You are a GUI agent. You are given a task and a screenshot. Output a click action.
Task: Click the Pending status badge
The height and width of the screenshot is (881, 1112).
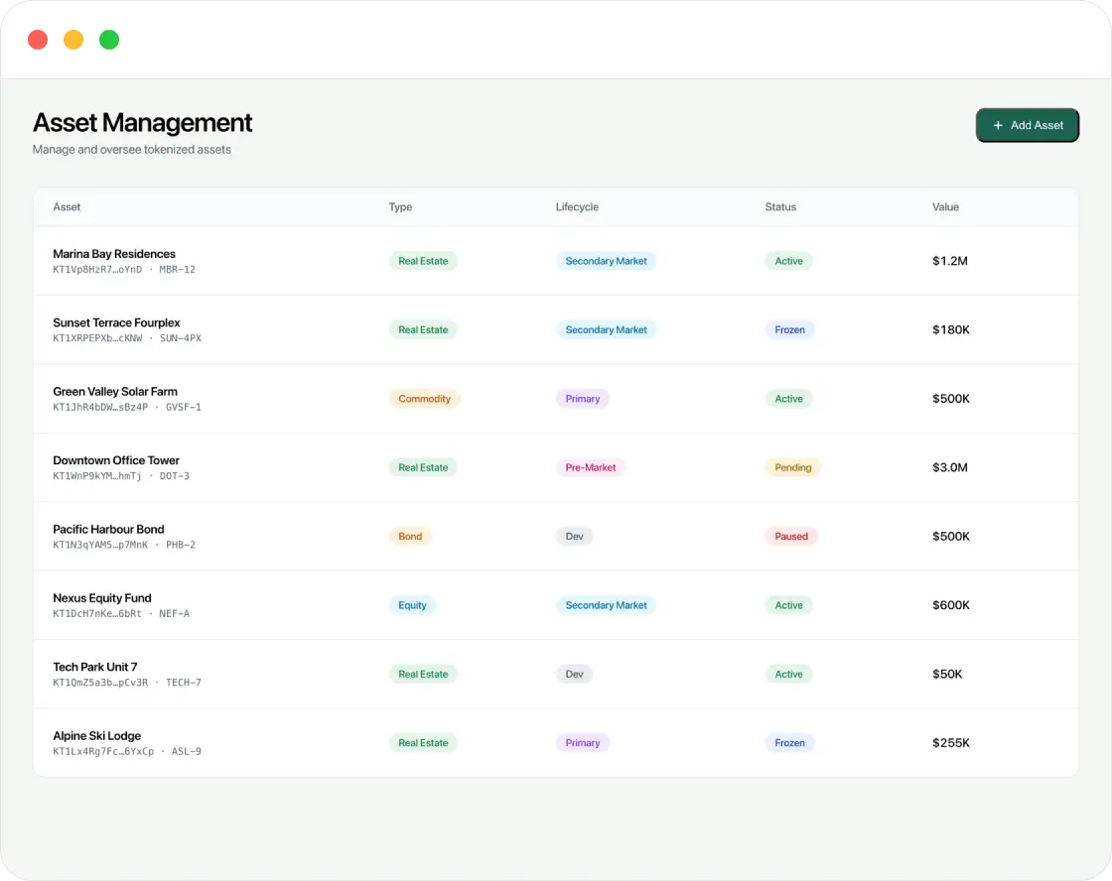[x=793, y=467]
